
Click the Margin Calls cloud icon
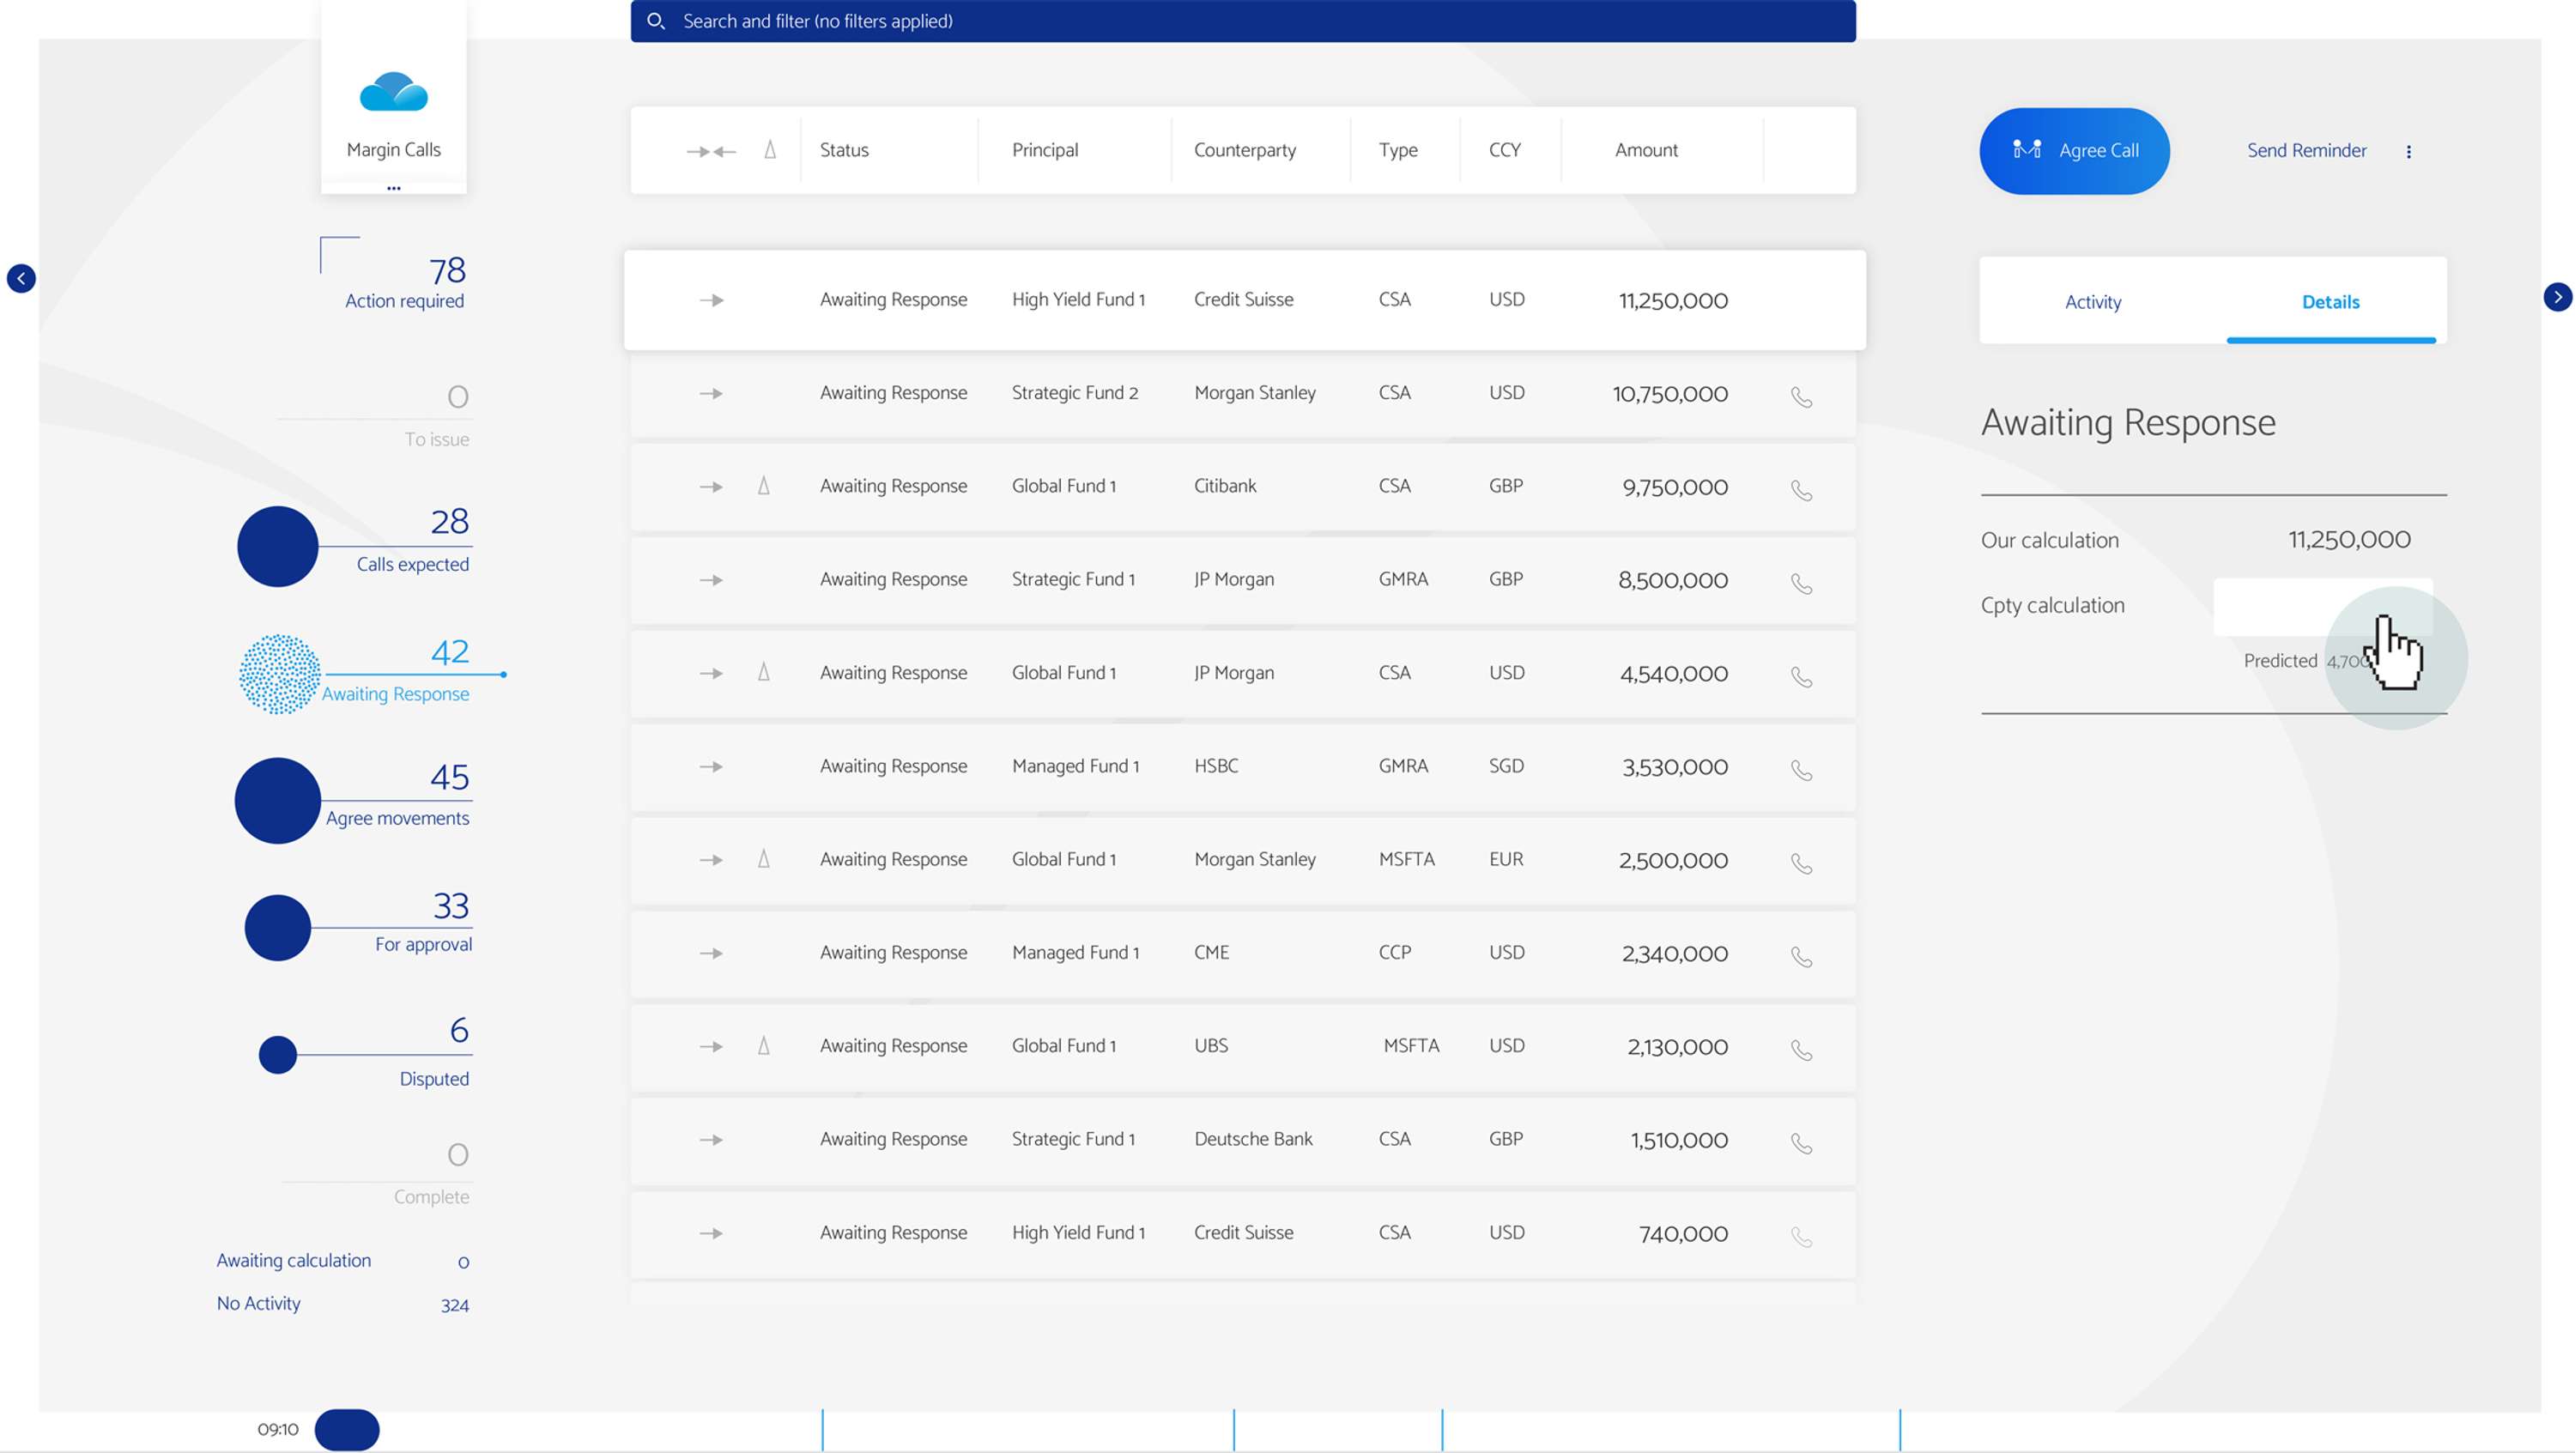click(394, 91)
